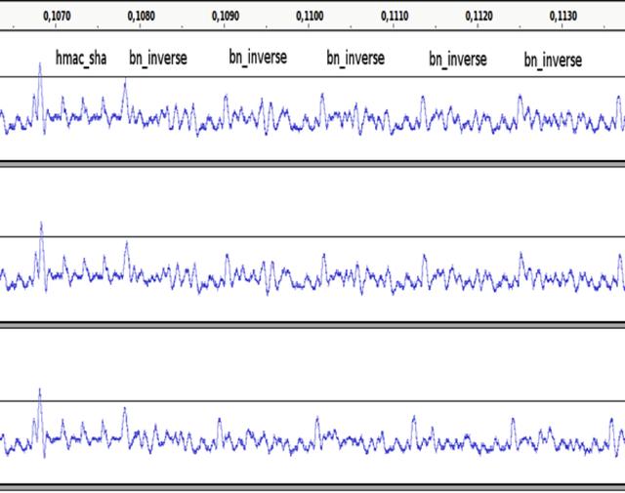Viewport: 625px width, 493px height.
Task: Click the rightmost bn_inverse label
Action: 553,61
